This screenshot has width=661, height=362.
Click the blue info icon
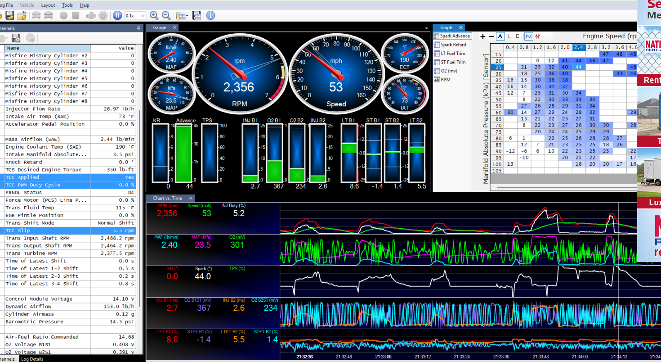[210, 16]
